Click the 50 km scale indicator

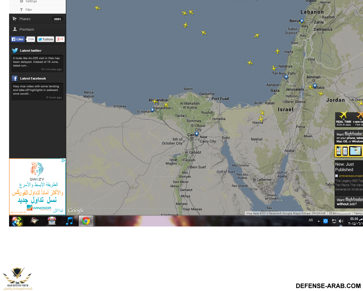pos(339,213)
